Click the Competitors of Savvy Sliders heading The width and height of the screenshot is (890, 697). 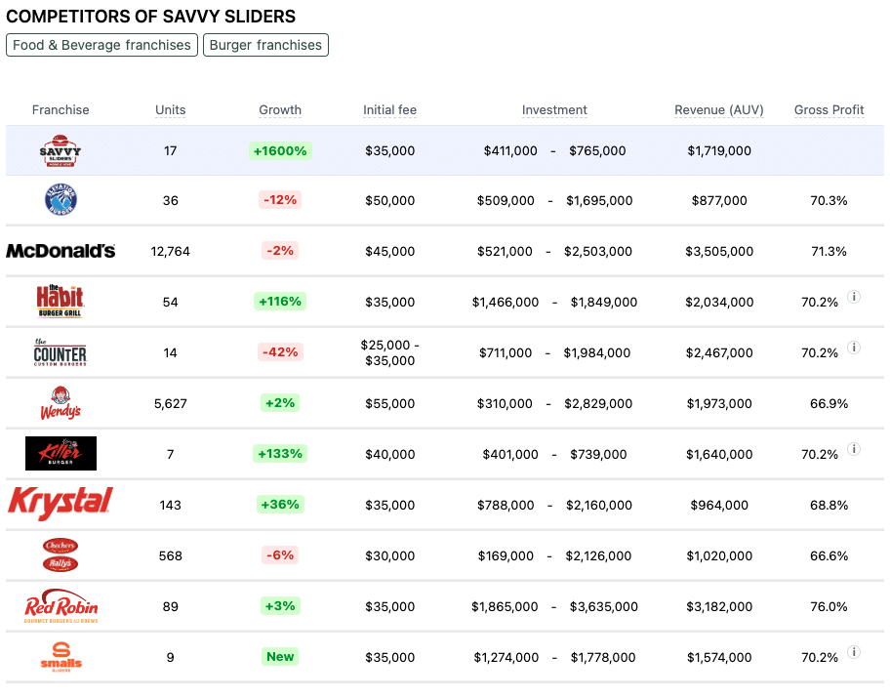point(151,16)
